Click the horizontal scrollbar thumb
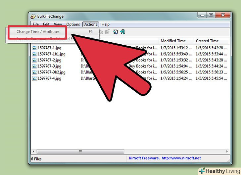 pos(80,151)
